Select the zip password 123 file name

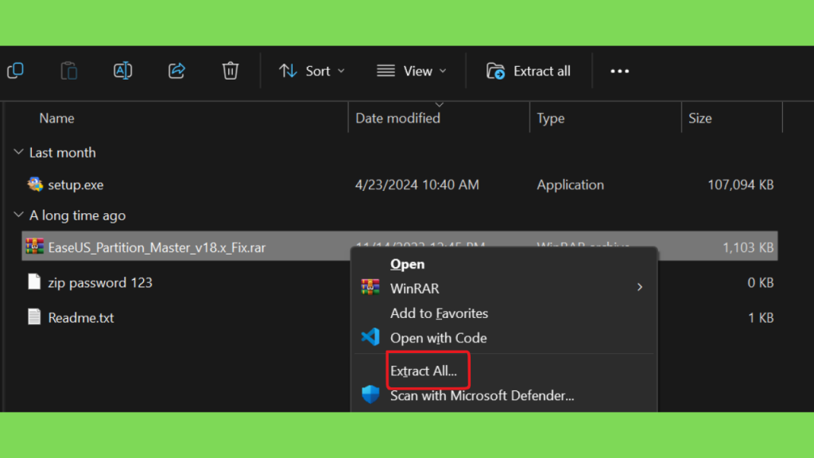[100, 282]
